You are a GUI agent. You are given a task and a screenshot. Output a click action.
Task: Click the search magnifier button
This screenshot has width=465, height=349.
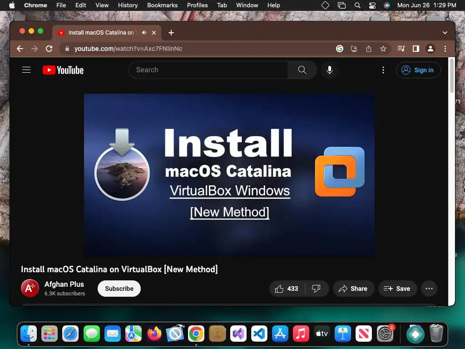(x=302, y=70)
